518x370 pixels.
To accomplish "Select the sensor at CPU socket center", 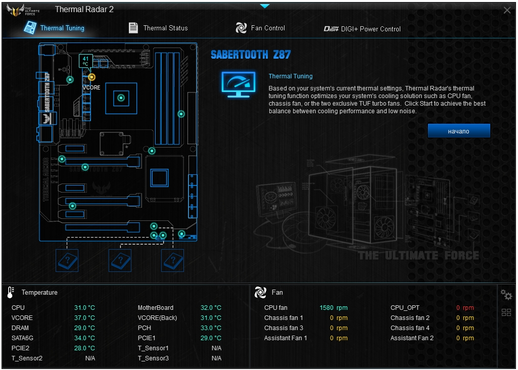I will 121,98.
